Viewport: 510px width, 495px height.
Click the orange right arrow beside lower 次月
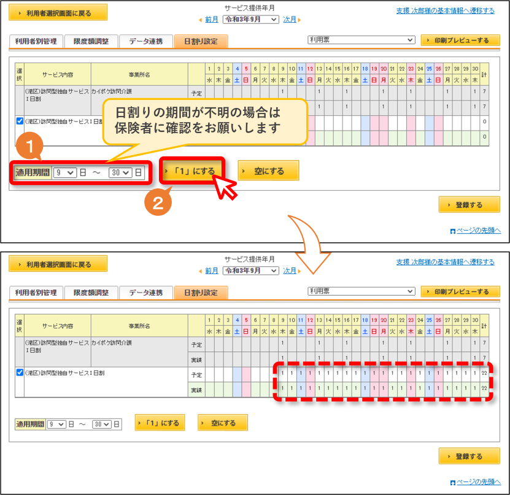point(299,271)
